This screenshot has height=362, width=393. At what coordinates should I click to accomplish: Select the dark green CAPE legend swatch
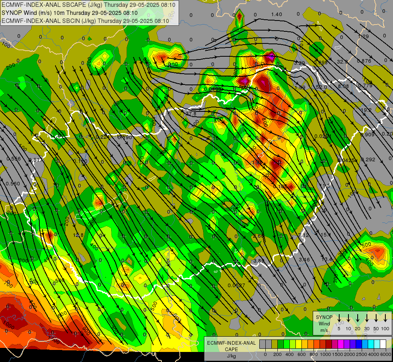[281, 344]
